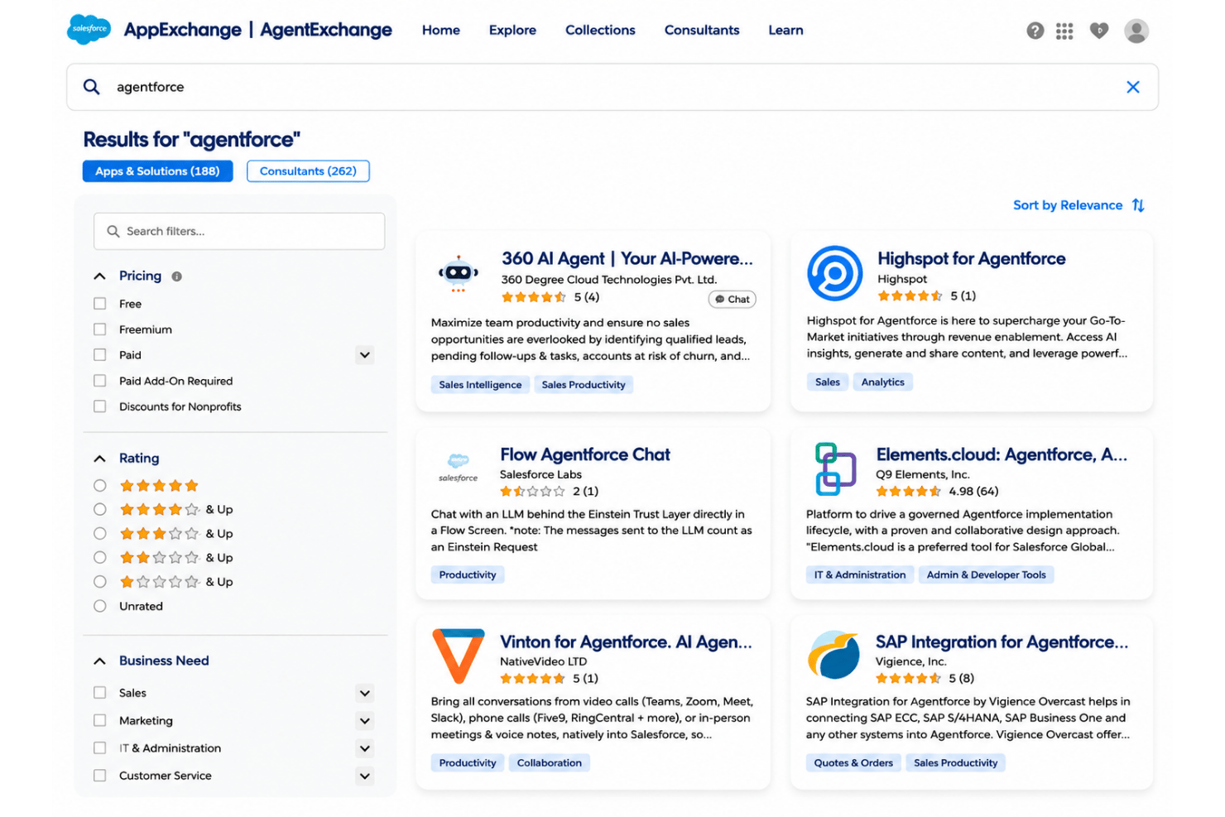Check Discounts for Nonprofits checkbox
1225x817 pixels.
point(100,406)
